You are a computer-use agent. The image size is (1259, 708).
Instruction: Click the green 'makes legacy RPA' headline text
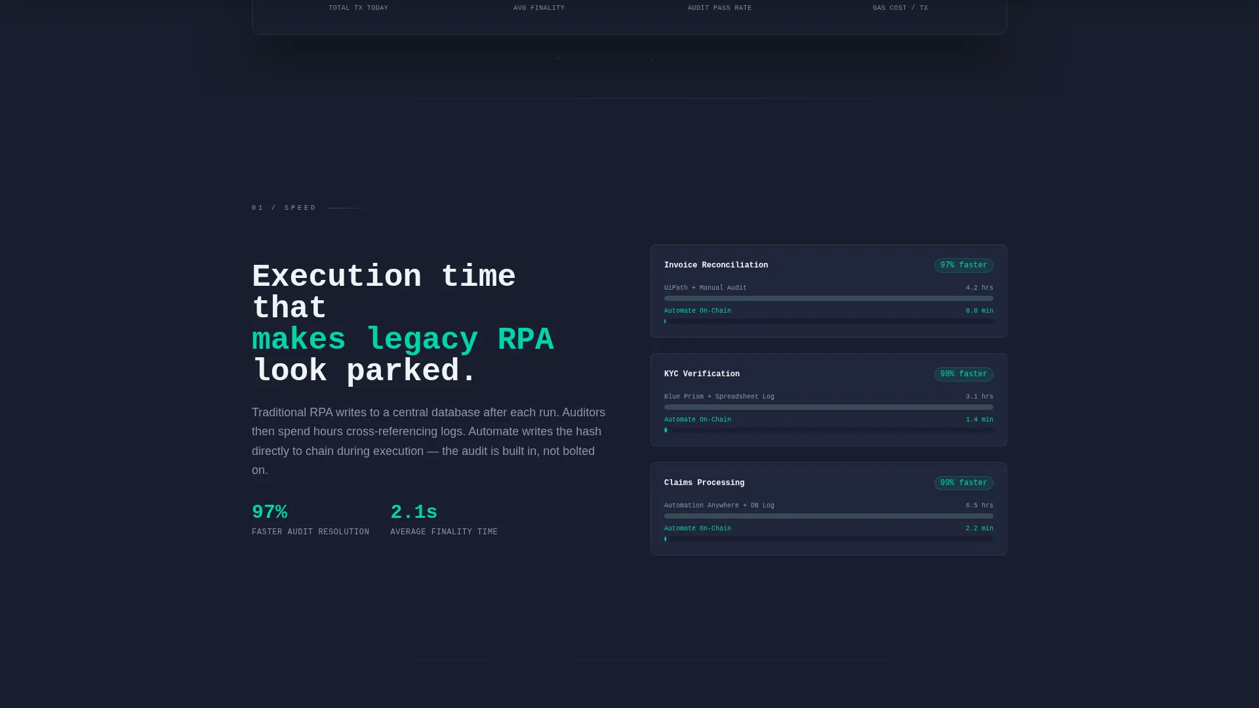403,340
